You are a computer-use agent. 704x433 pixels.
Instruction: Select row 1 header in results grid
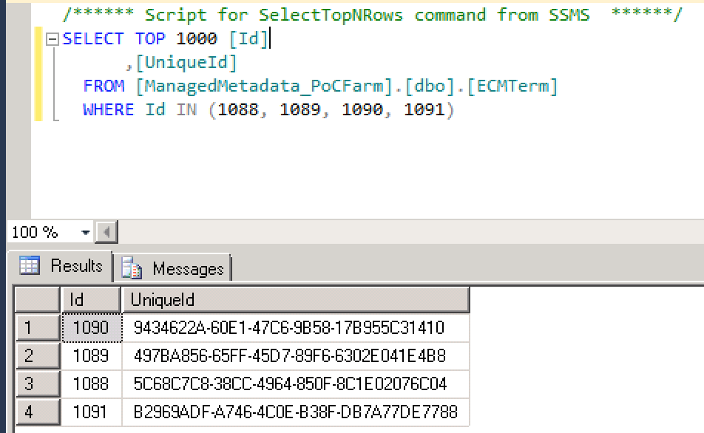tap(38, 327)
